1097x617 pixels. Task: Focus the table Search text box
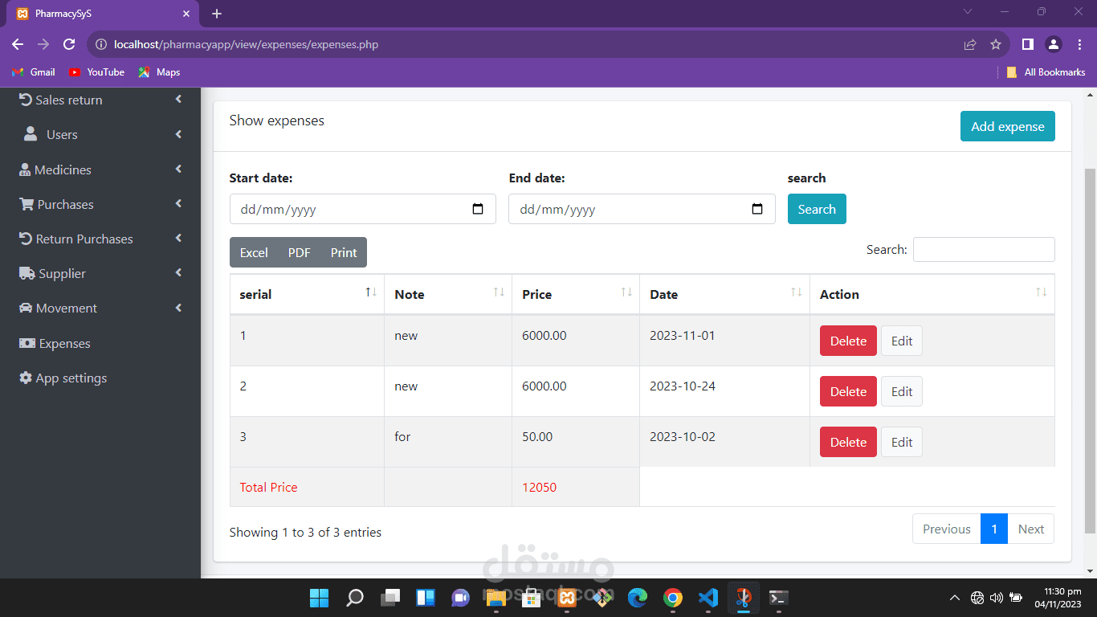pos(984,249)
